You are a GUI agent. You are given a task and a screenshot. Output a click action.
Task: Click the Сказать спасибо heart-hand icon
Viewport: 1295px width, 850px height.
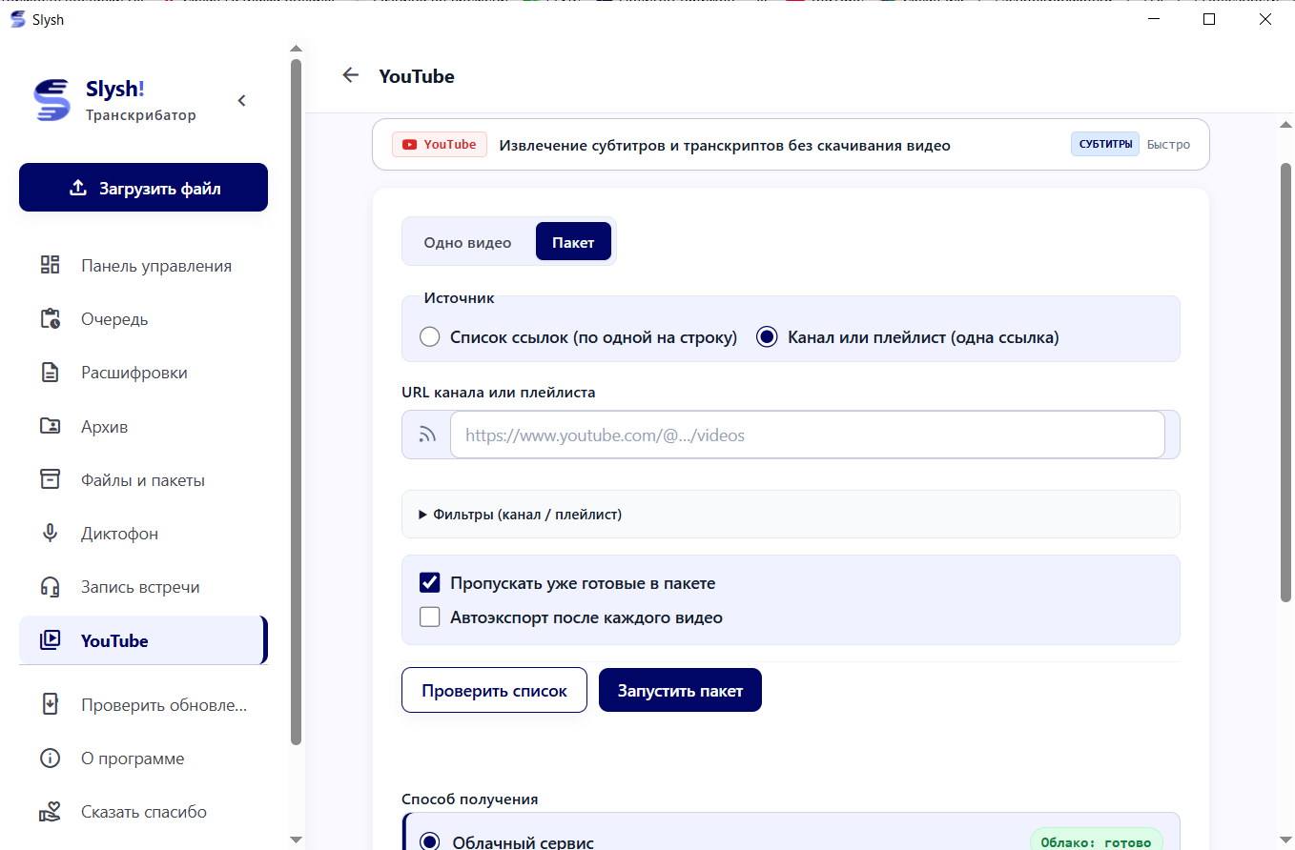(x=50, y=812)
